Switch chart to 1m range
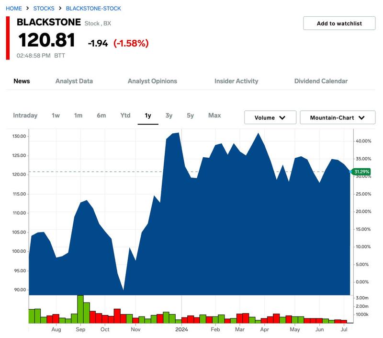Viewport: 383px width, 338px height. click(78, 116)
